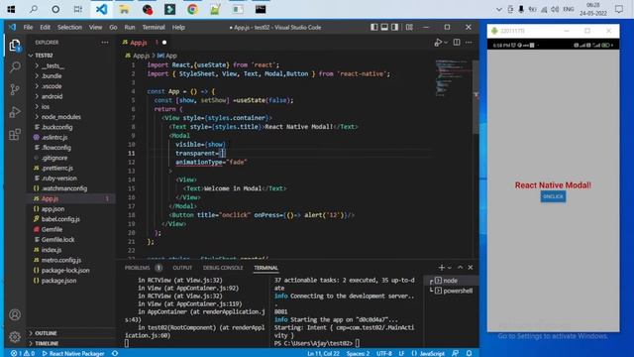Change file encoding UTF-8

point(384,353)
